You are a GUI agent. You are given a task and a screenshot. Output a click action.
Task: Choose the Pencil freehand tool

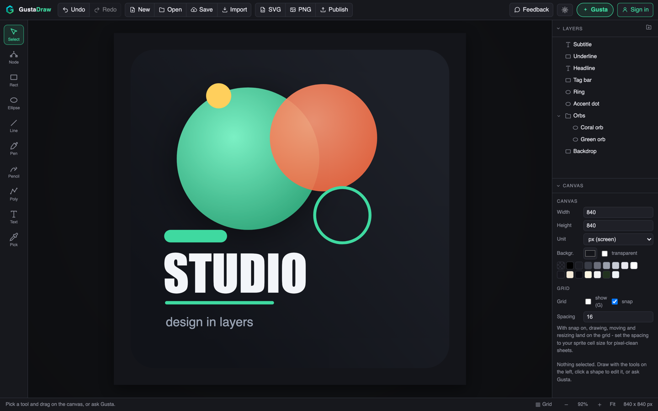click(14, 172)
